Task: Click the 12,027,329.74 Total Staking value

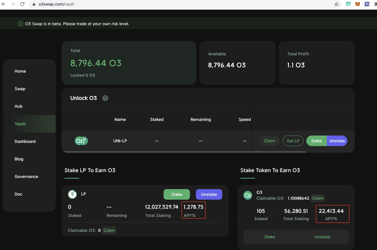Action: click(162, 207)
